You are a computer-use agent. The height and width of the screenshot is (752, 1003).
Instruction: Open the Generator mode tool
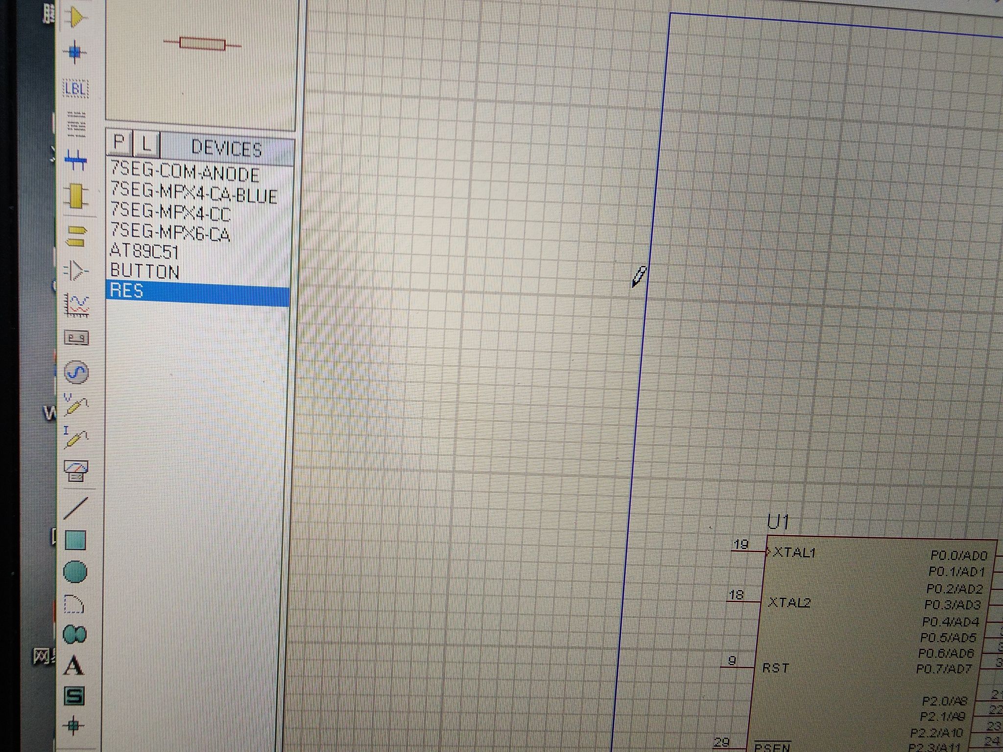tap(76, 373)
